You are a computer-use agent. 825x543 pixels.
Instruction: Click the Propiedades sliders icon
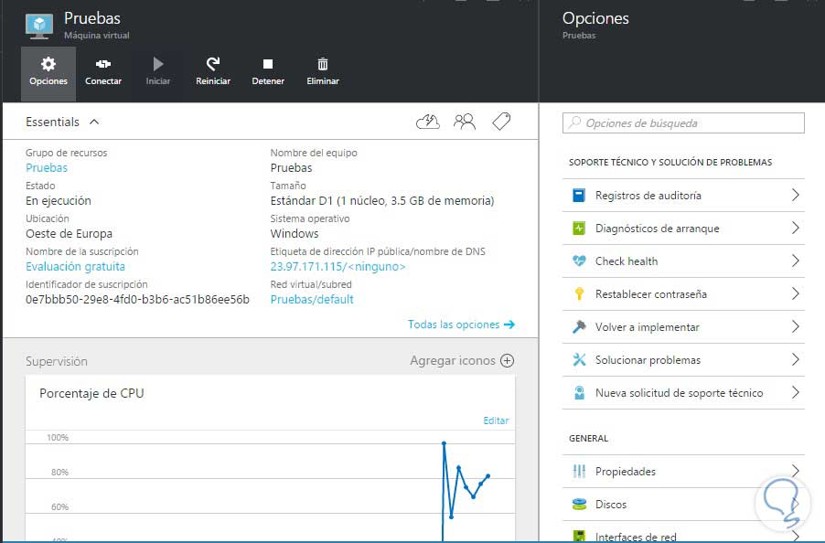tap(579, 472)
